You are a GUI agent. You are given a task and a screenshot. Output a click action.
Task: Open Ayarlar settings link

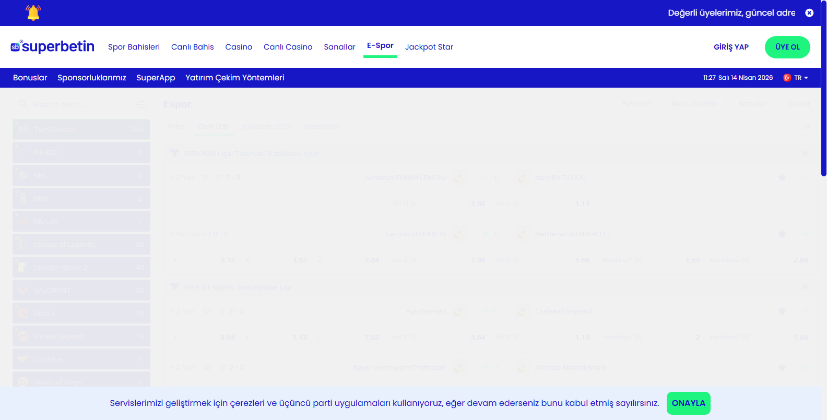tap(799, 104)
